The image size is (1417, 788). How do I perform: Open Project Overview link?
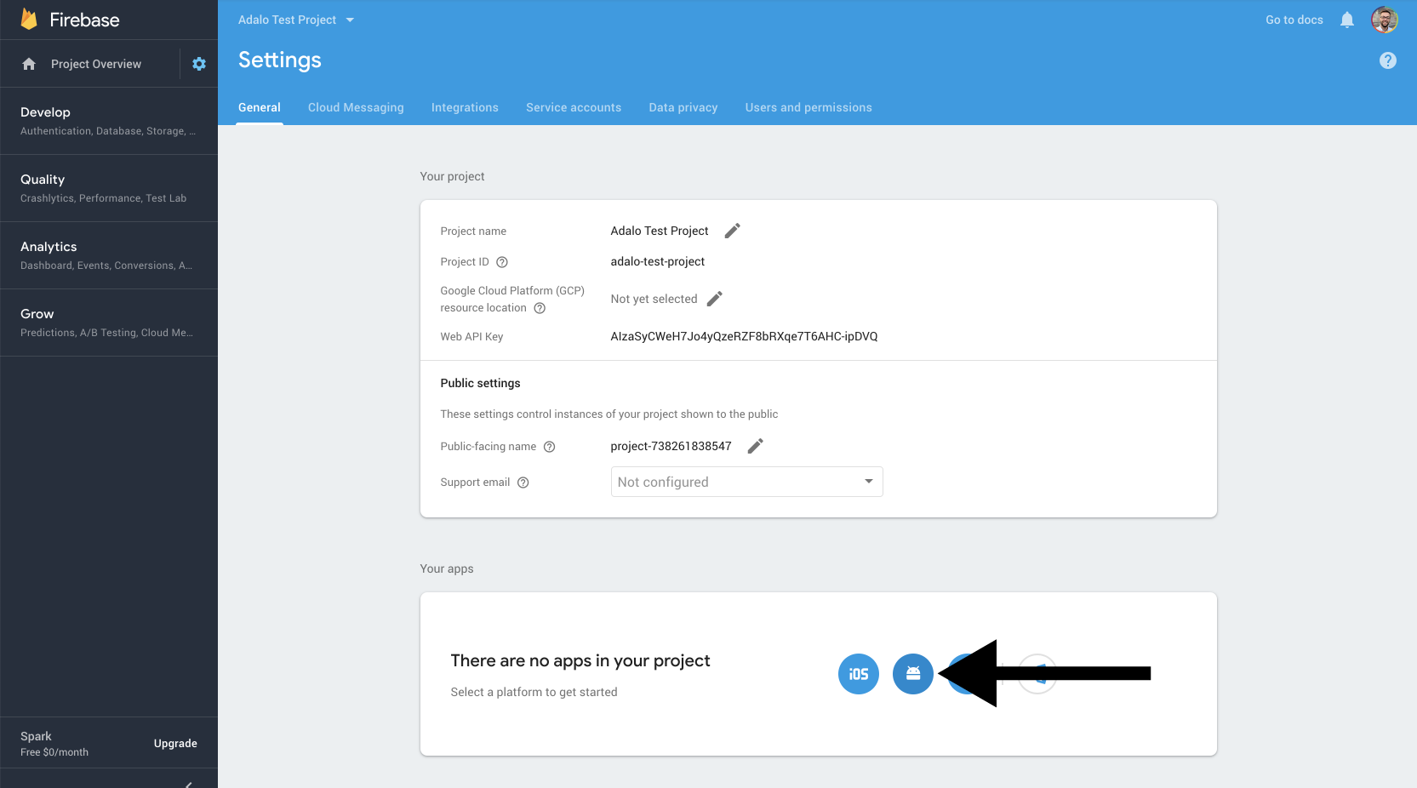96,64
